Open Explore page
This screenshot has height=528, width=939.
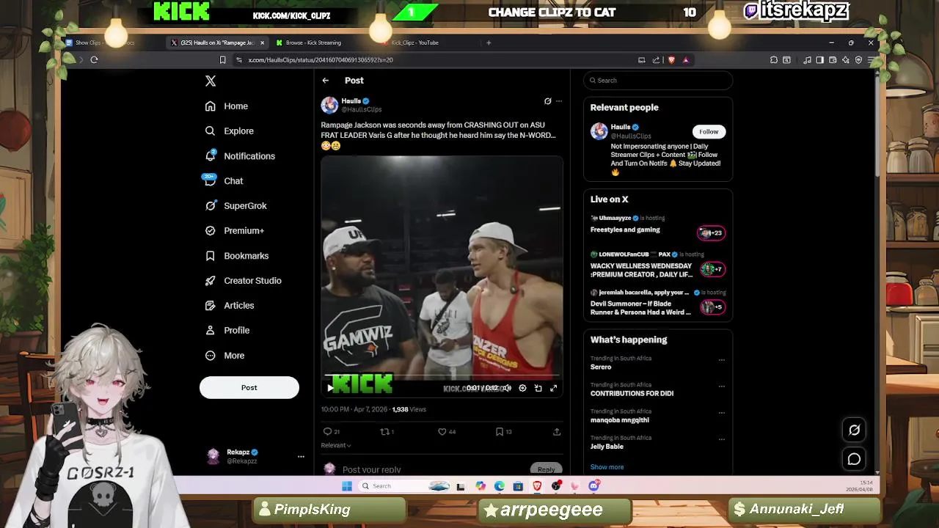pyautogui.click(x=230, y=131)
